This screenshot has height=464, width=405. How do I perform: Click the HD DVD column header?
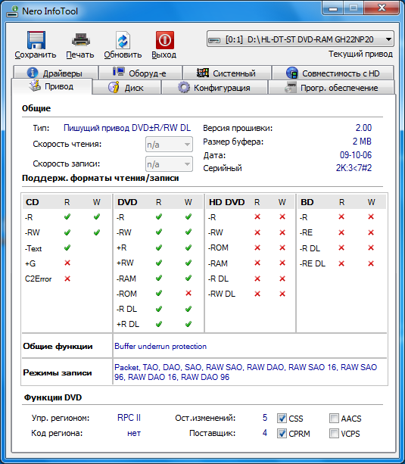227,202
